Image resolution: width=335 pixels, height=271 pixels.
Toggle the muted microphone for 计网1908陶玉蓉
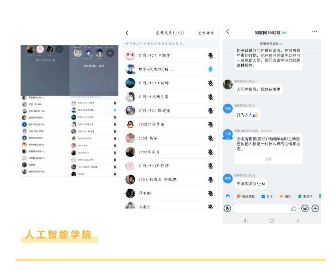pyautogui.click(x=210, y=97)
